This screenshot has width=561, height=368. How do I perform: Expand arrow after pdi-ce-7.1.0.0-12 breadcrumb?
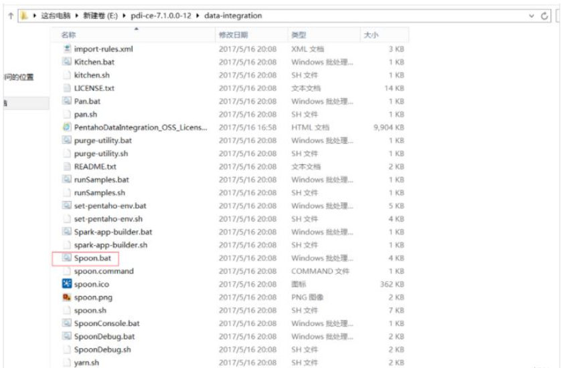tap(198, 16)
